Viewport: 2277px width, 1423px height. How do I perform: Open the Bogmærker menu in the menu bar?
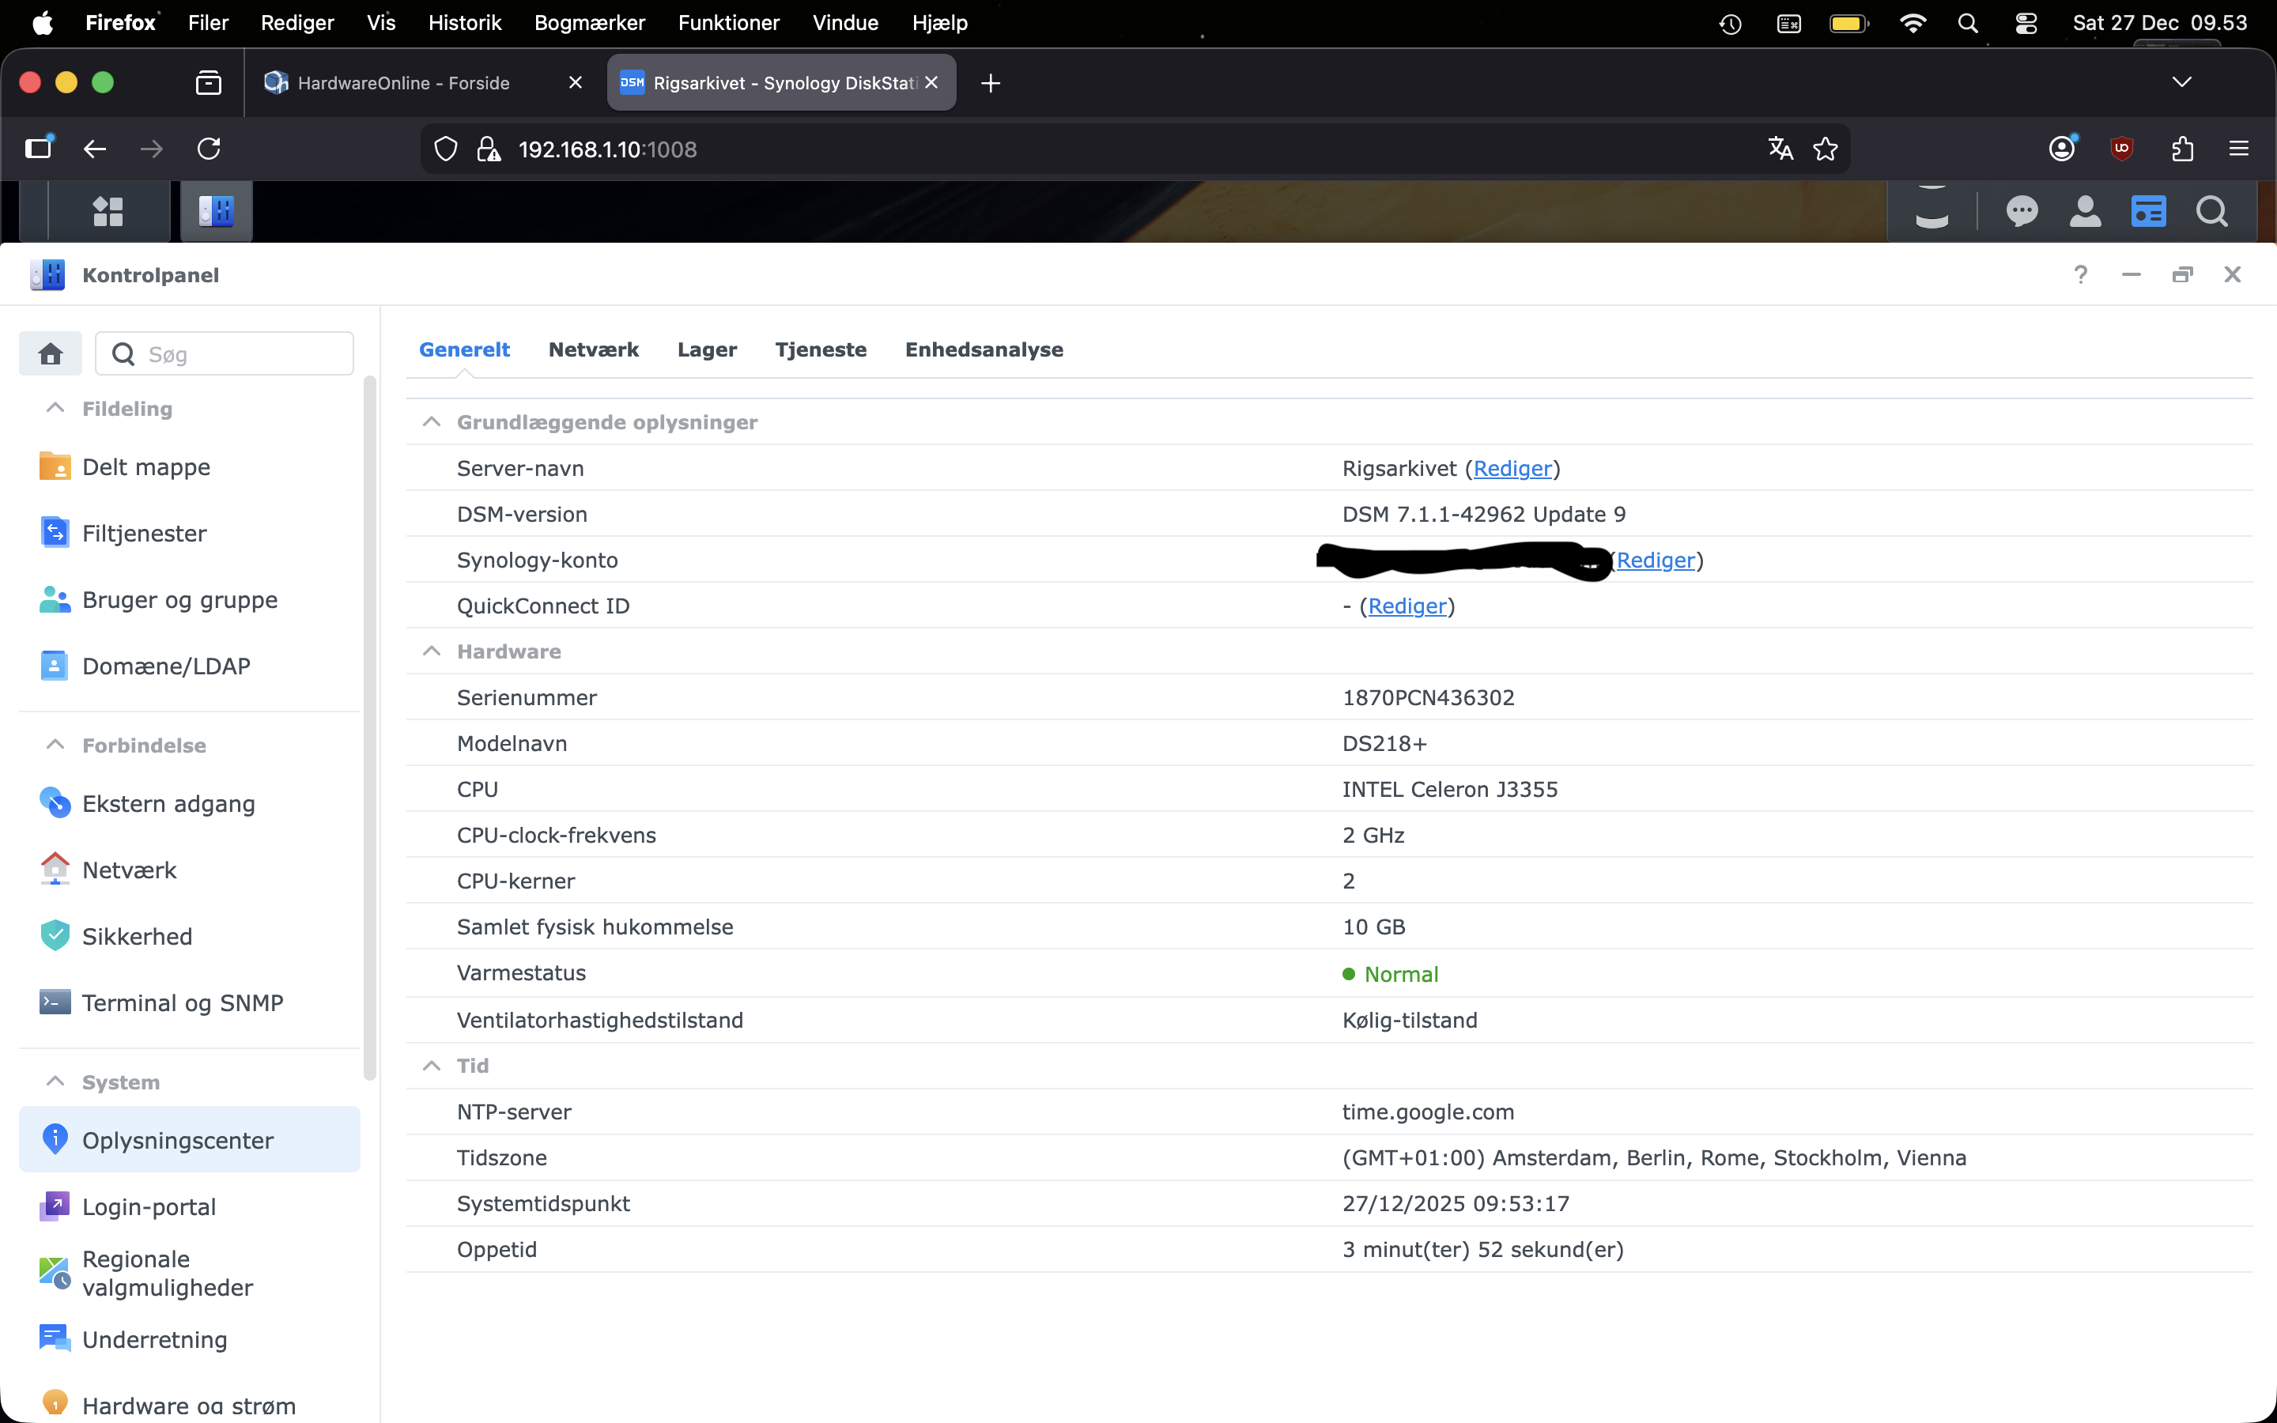[590, 23]
